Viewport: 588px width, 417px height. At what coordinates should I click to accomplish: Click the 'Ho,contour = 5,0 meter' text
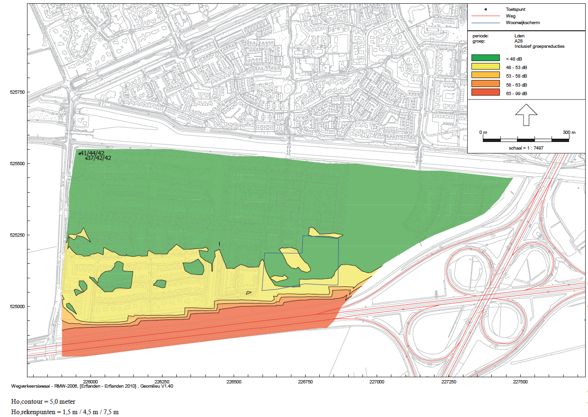[44, 401]
